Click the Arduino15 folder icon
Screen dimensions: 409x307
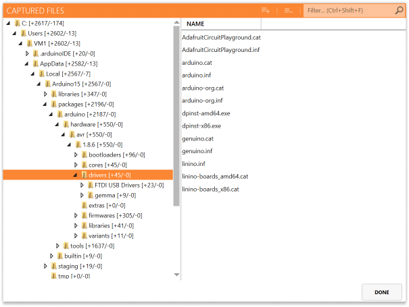[x=48, y=84]
